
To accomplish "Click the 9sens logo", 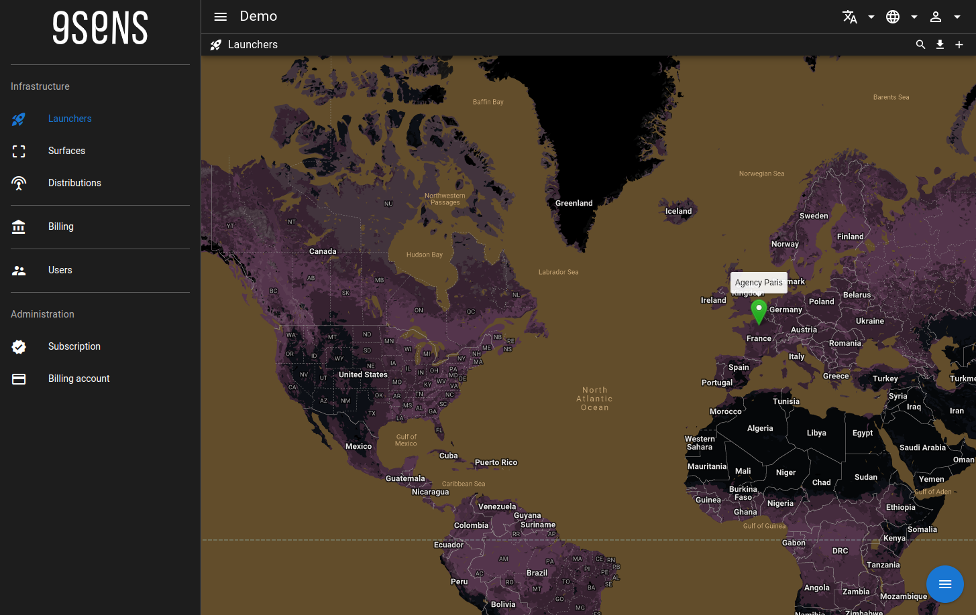I will [100, 28].
